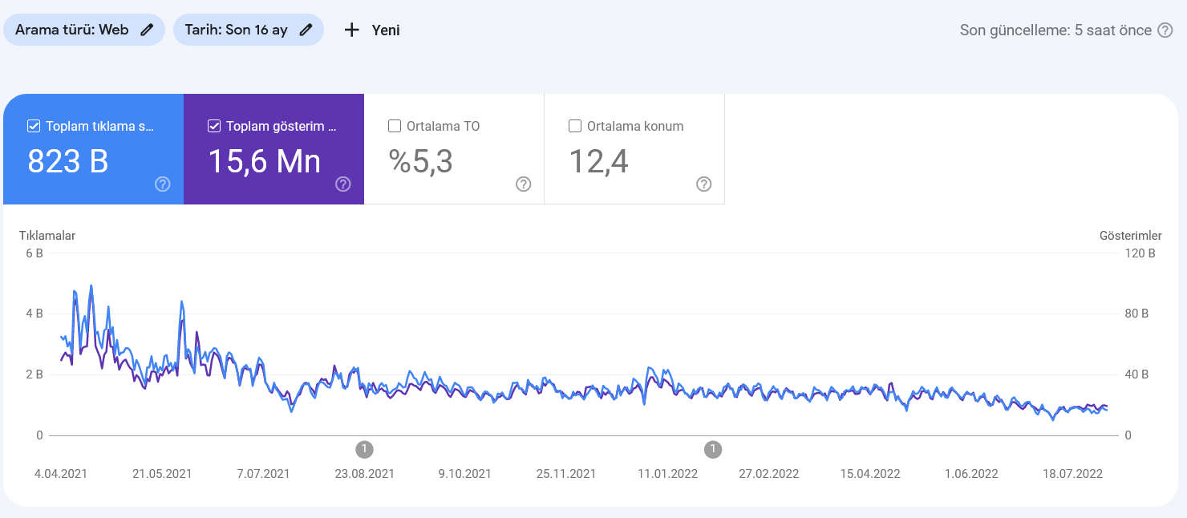The height and width of the screenshot is (518, 1187).
Task: Add a new filter with Yeni
Action: [x=372, y=30]
